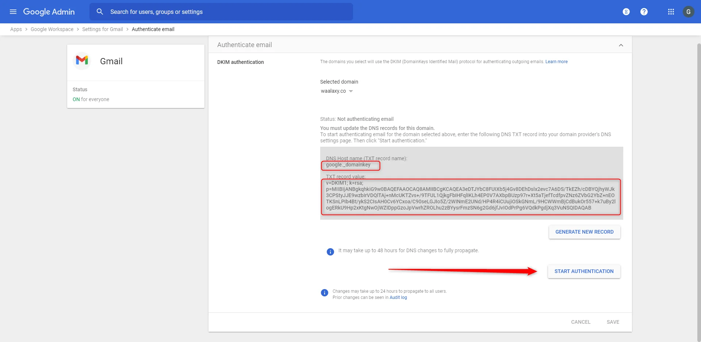Collapse the Authenticate email section chevron
This screenshot has height=342, width=701.
pos(621,45)
